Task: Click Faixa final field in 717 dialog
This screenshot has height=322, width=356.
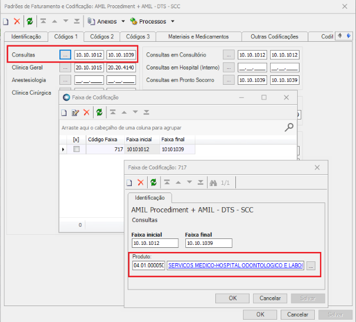Action: pyautogui.click(x=209, y=243)
